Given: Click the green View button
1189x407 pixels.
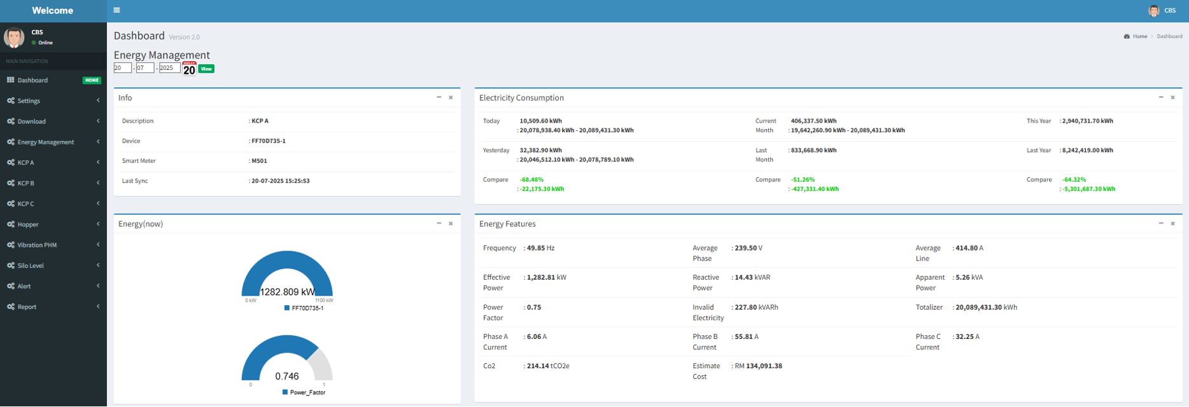Looking at the screenshot, I should coord(206,69).
